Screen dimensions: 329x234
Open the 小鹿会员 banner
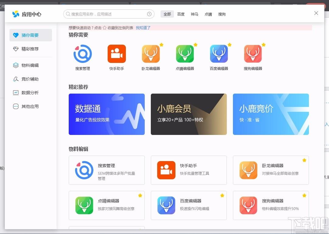[189, 114]
